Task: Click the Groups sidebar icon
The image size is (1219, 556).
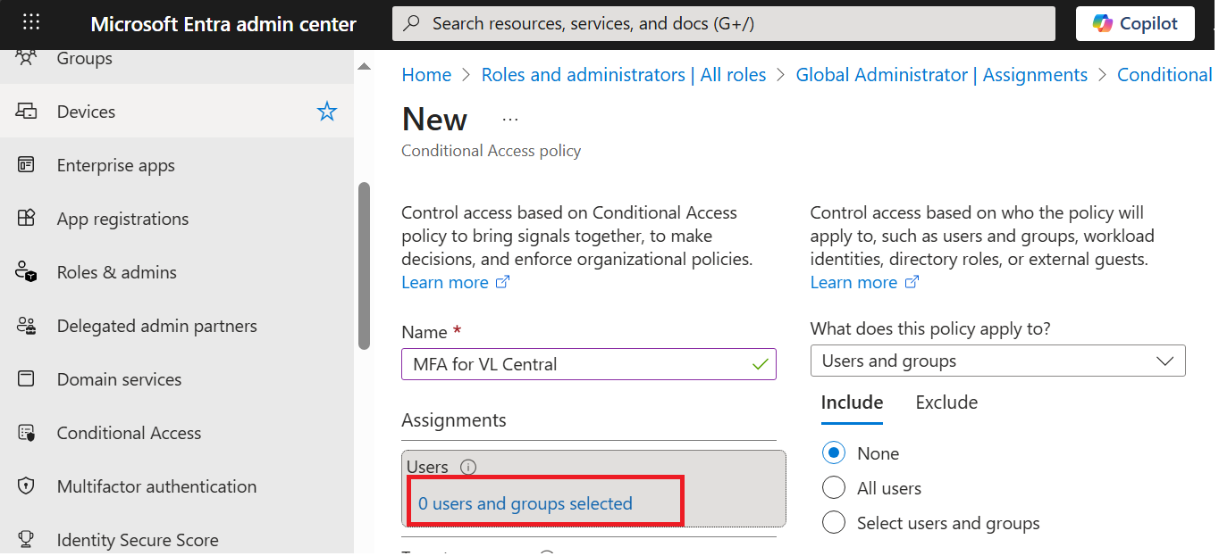Action: 26,58
